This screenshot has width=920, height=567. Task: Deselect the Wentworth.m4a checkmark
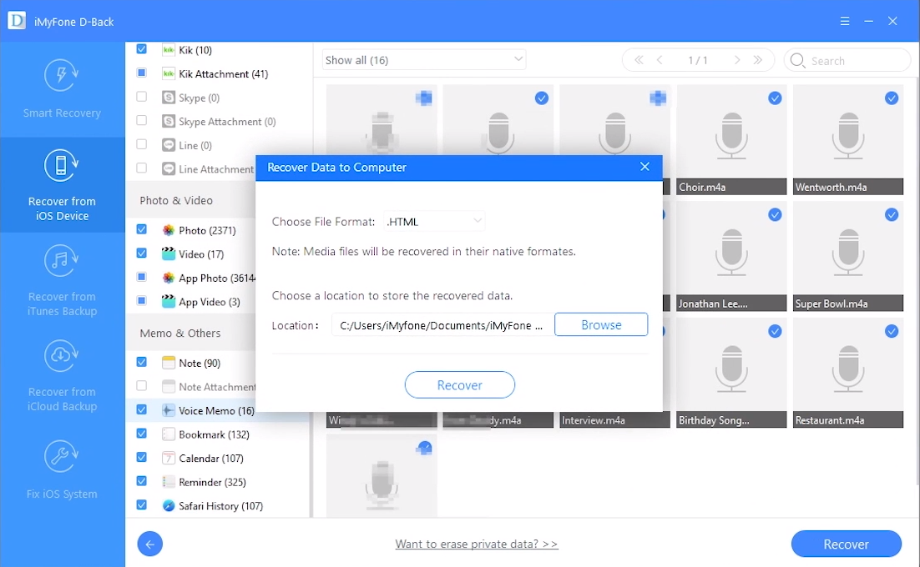click(x=892, y=98)
